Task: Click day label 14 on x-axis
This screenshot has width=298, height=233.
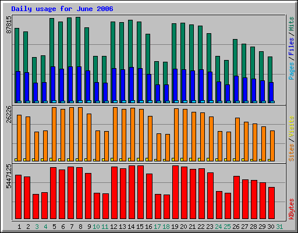Action: [131, 227]
